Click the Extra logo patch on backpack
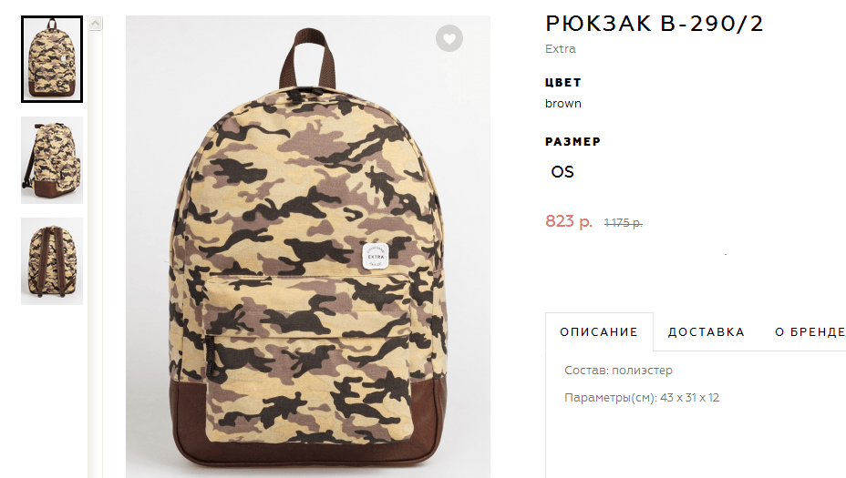The width and height of the screenshot is (846, 478). click(375, 256)
